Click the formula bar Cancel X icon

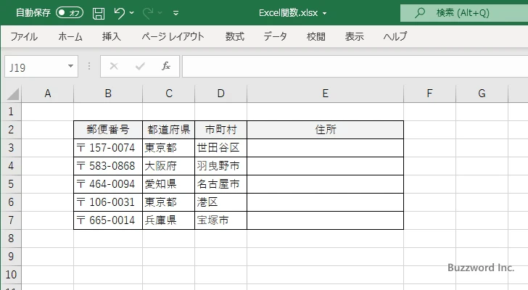pos(114,66)
